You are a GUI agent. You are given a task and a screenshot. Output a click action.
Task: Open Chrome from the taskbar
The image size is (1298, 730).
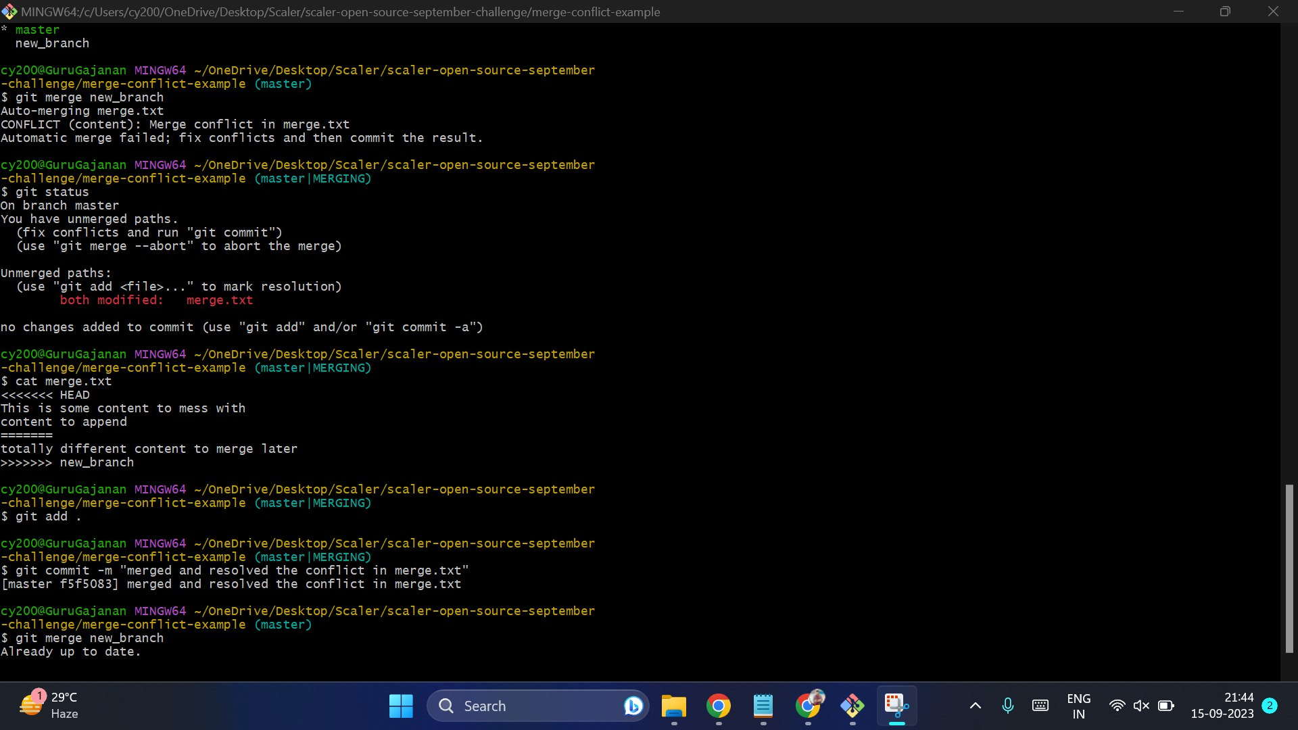719,705
